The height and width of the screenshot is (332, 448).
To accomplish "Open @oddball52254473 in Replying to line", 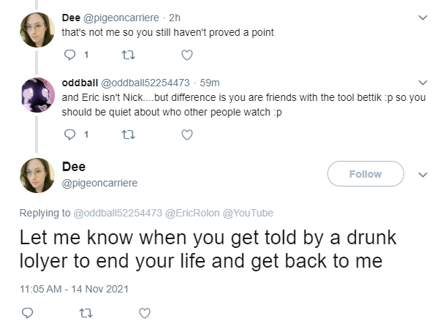I will pyautogui.click(x=118, y=213).
